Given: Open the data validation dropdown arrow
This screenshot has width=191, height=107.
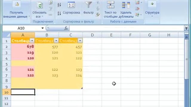Looking at the screenshot, I should 141,2.
